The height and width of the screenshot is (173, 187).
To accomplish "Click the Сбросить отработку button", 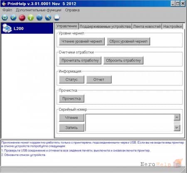I will click(x=123, y=61).
